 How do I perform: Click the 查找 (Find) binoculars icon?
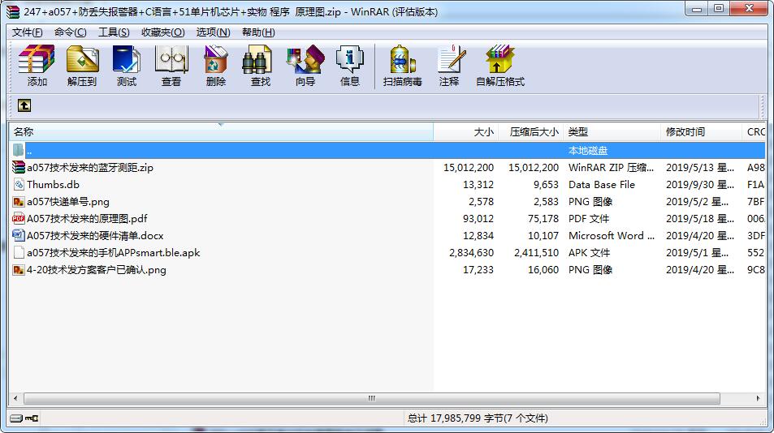tap(257, 59)
